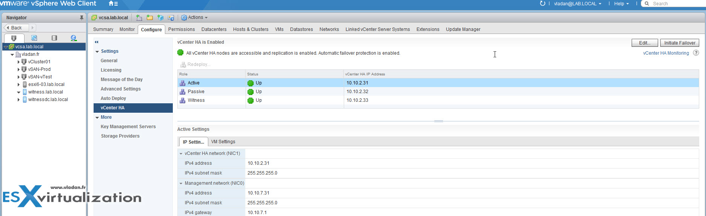Open the Linked vCenter Server Systems tab

click(377, 29)
